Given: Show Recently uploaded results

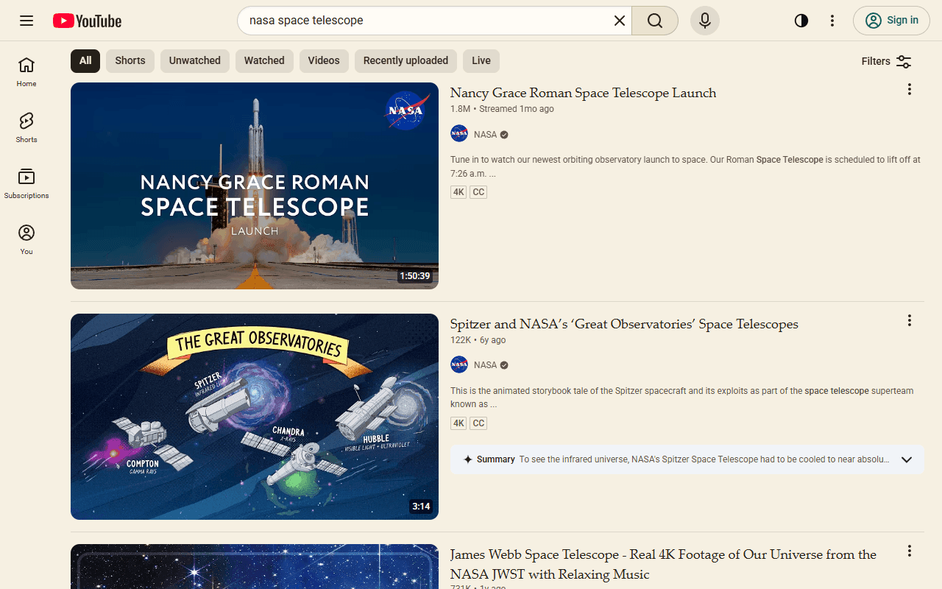Looking at the screenshot, I should click(406, 61).
